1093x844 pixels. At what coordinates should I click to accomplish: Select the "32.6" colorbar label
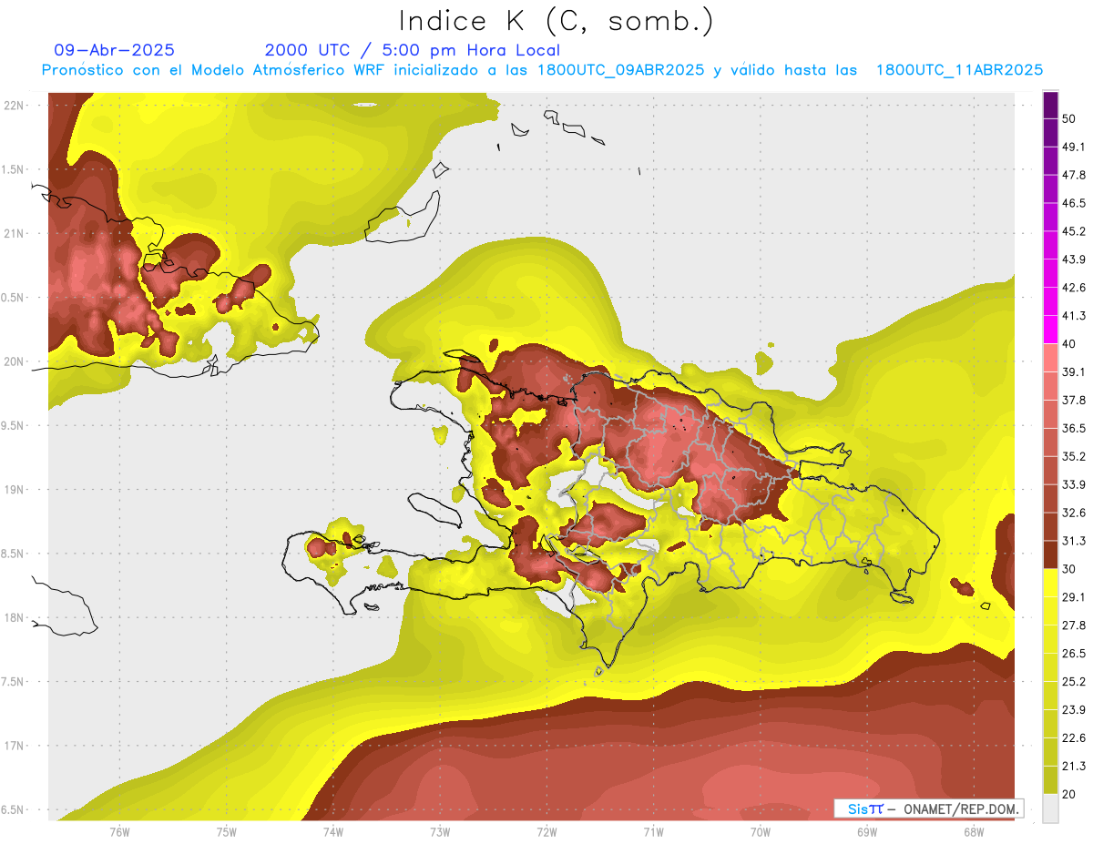click(x=1074, y=513)
